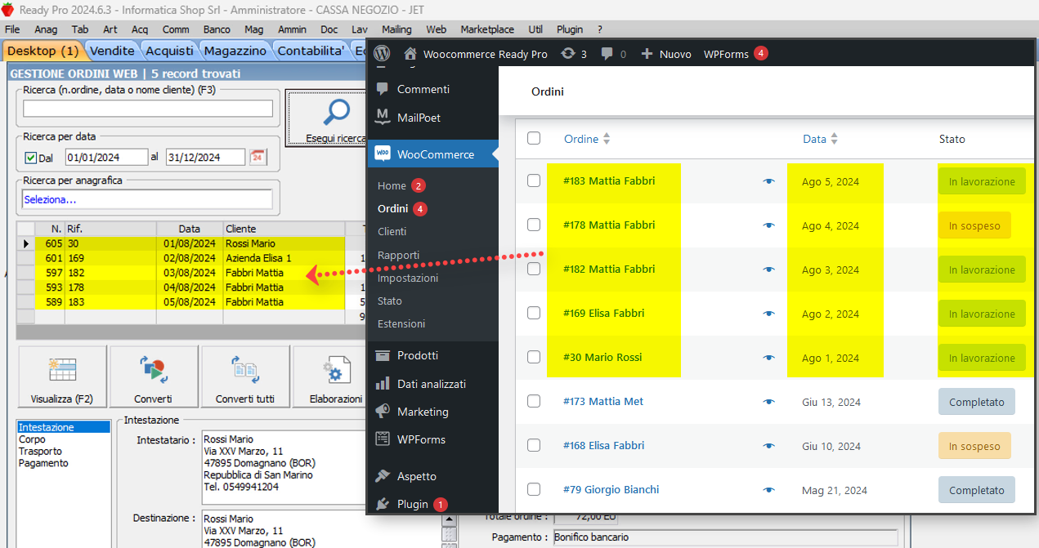Click the order search text field (F3)
The image size is (1039, 548).
148,109
